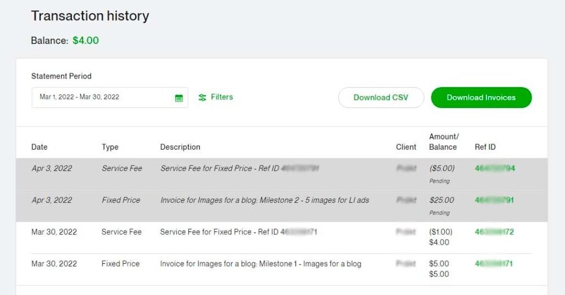Click Apr 3, 2022 date in Service Fee row
The width and height of the screenshot is (565, 295).
[x=52, y=168]
